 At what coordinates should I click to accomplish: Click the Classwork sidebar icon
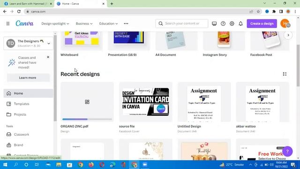(x=9, y=134)
